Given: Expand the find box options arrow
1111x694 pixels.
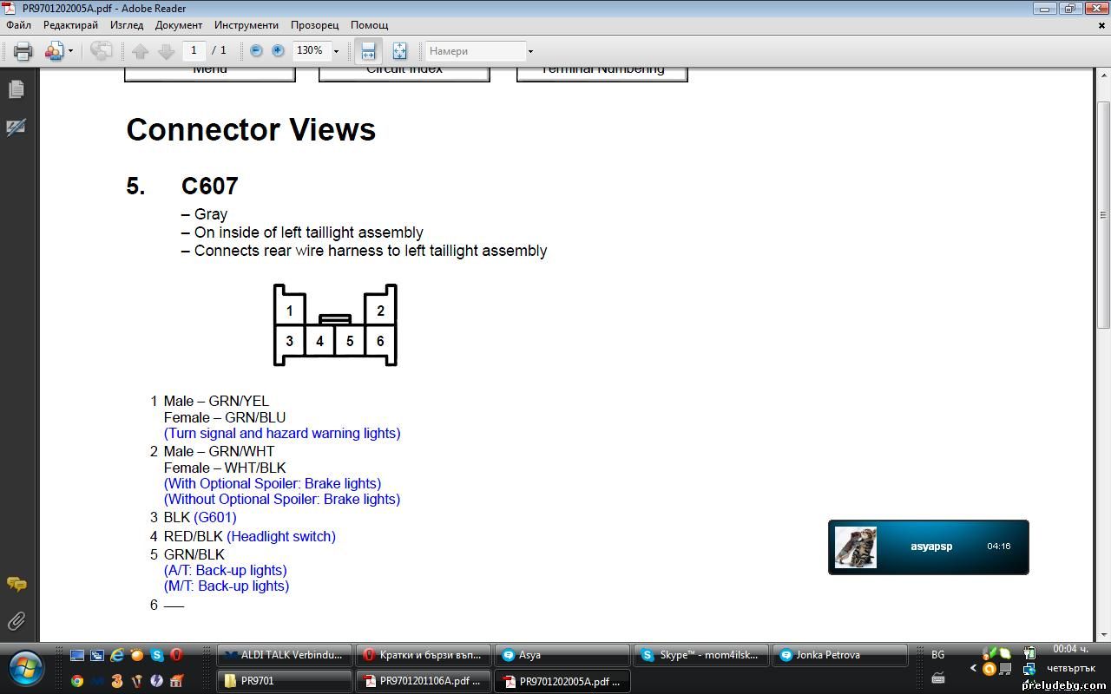Looking at the screenshot, I should pos(530,51).
